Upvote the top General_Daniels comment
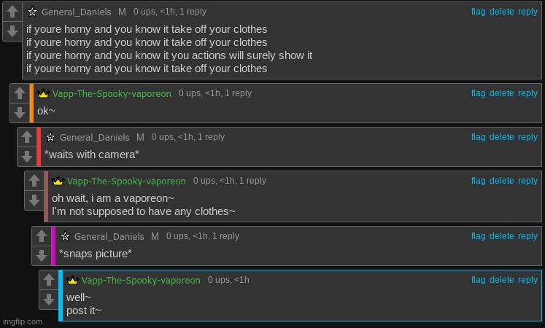Screen dimensions: 545x328 click(12, 12)
